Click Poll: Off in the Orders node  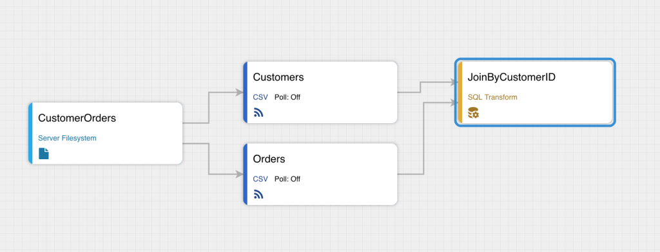click(287, 179)
